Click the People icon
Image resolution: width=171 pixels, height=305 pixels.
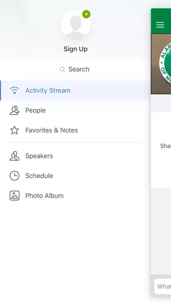(15, 110)
